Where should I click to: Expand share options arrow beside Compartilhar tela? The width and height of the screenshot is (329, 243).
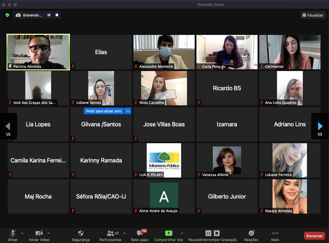point(182,233)
